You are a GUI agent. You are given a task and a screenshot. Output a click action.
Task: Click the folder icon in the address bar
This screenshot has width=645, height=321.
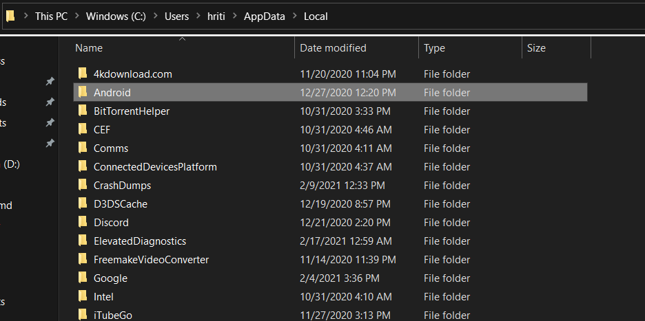(x=10, y=16)
